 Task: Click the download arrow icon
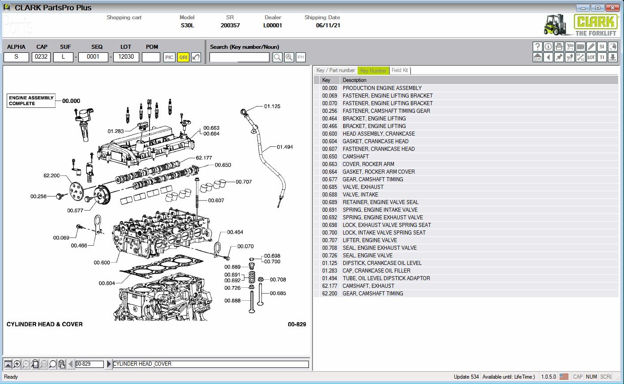click(613, 57)
